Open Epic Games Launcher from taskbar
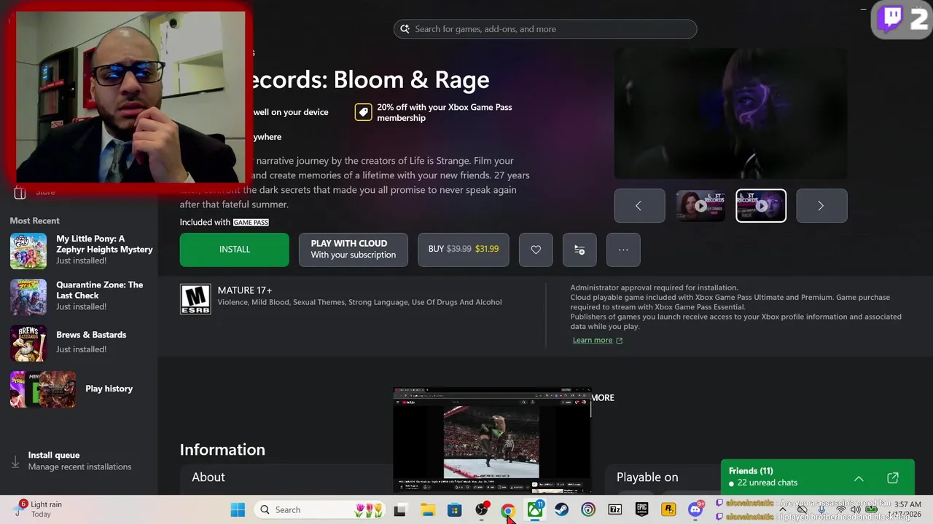The width and height of the screenshot is (933, 524). point(641,510)
